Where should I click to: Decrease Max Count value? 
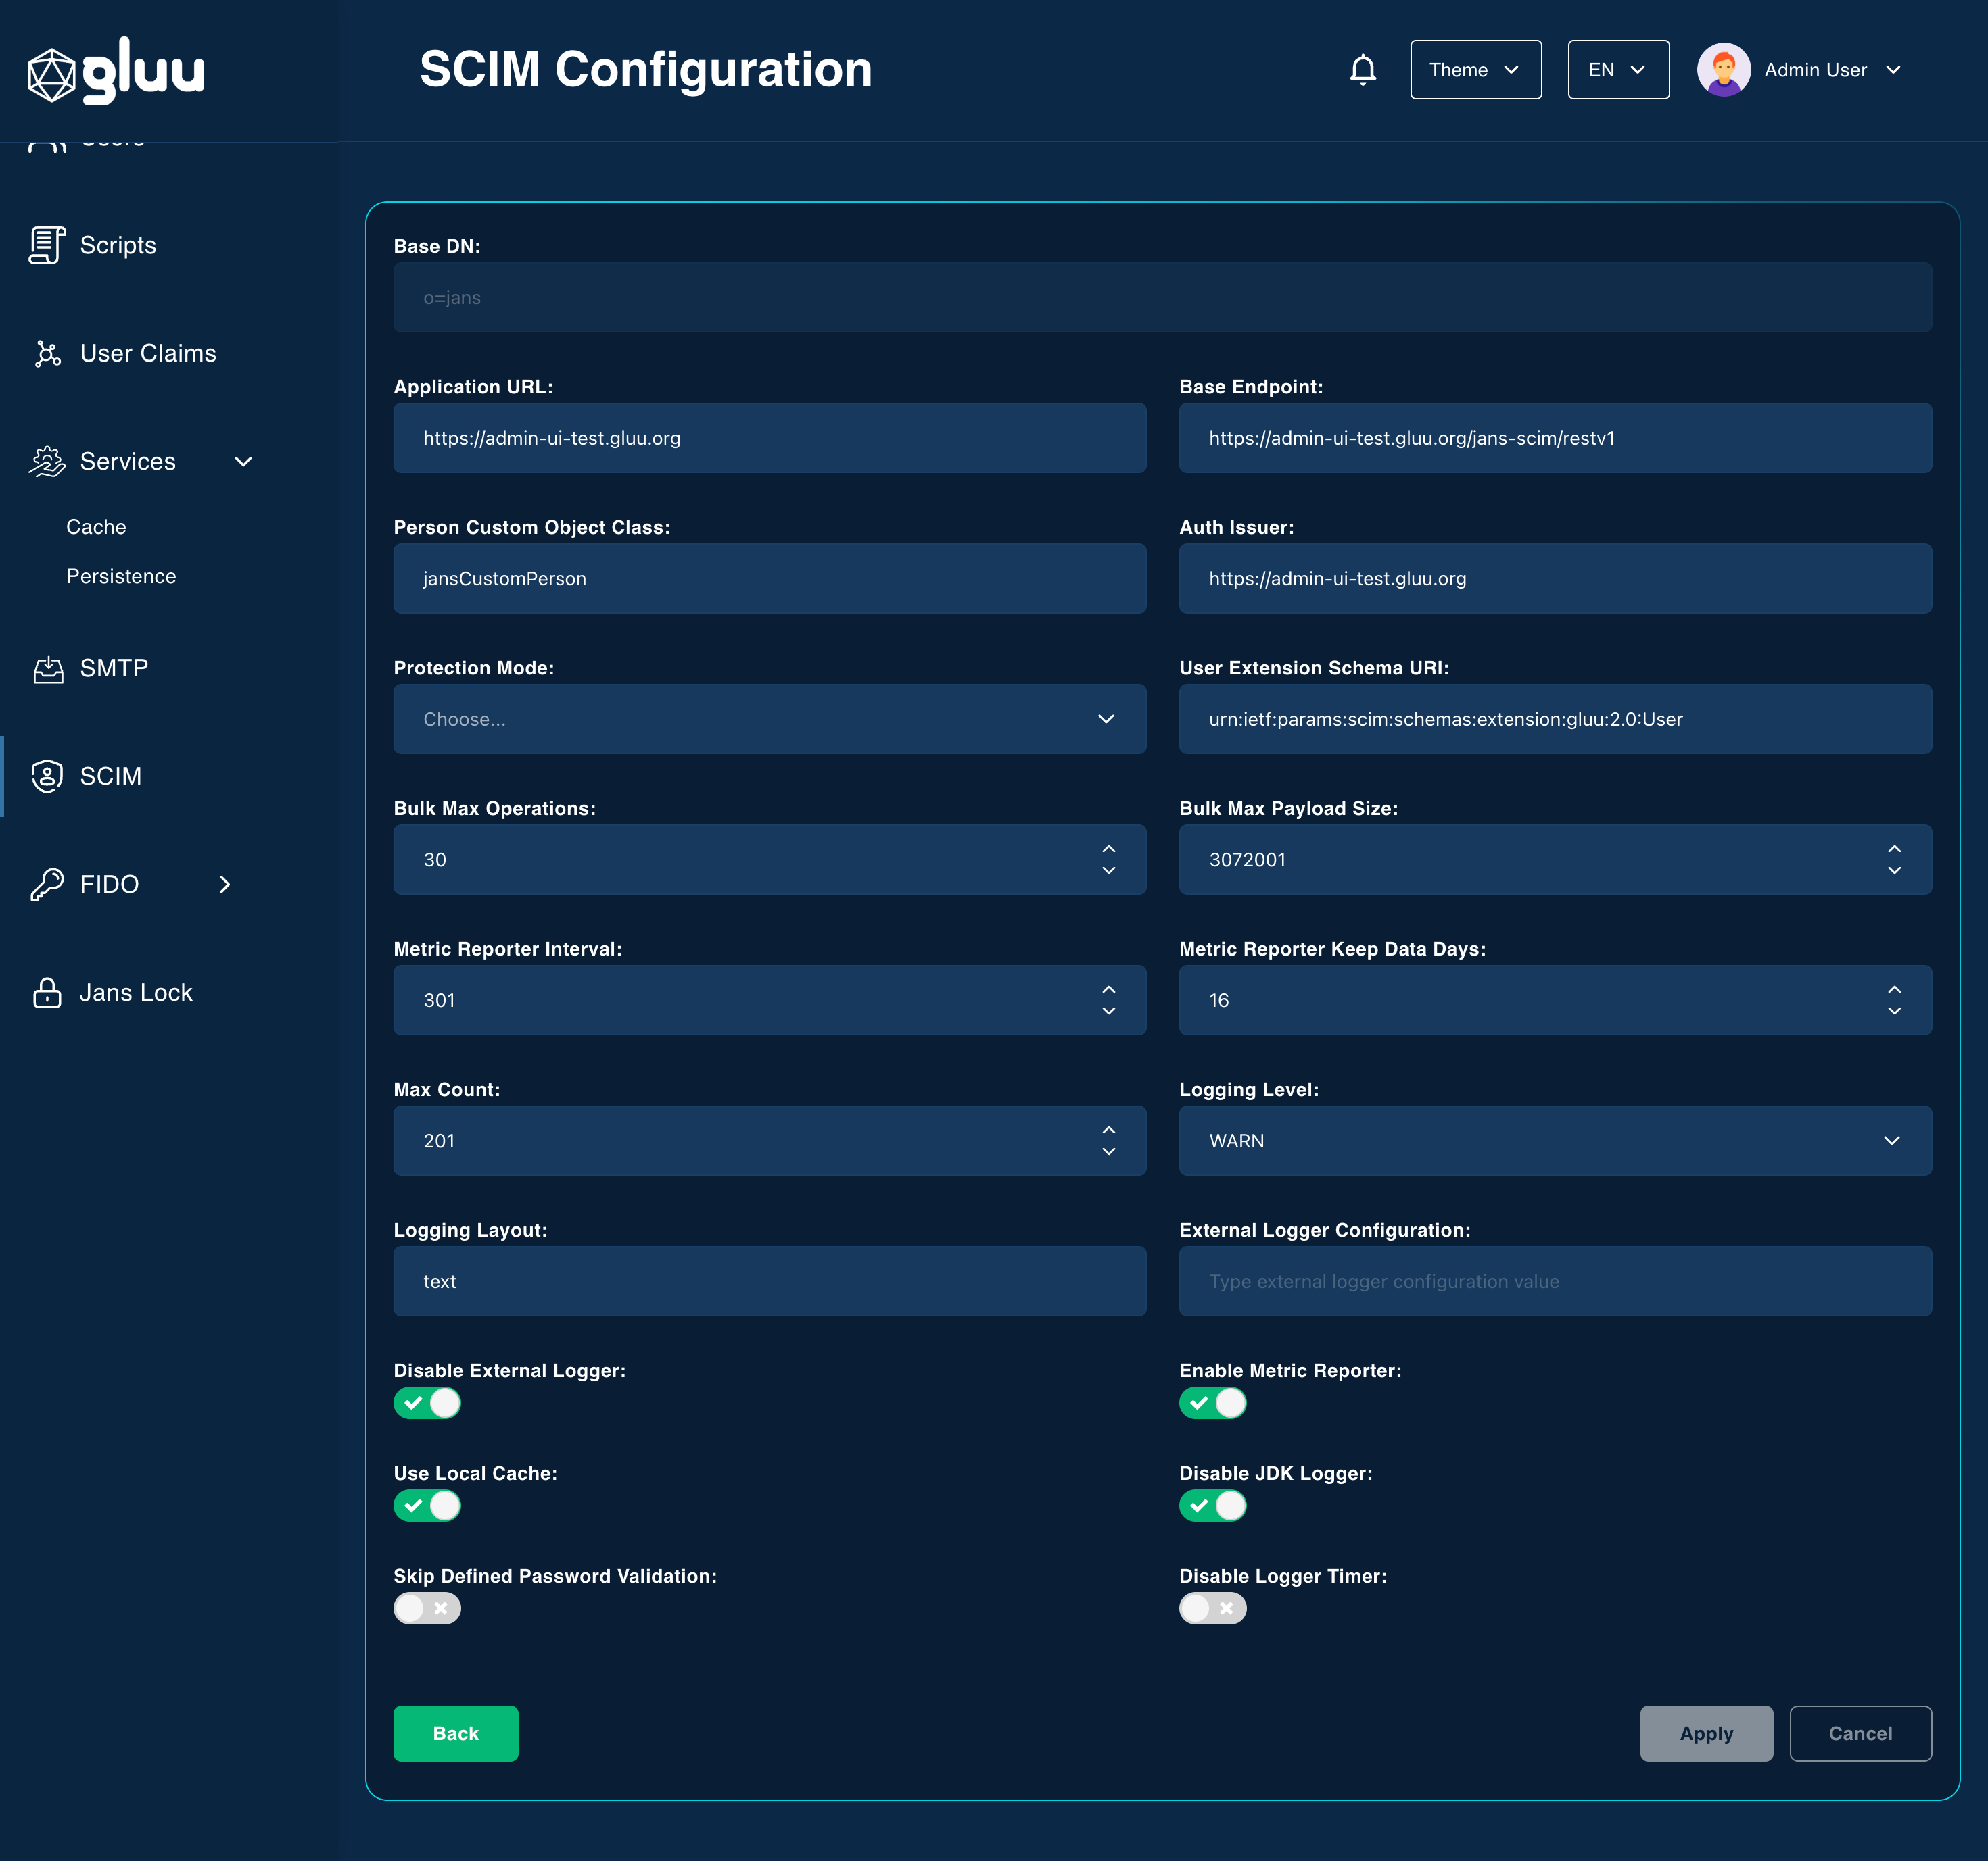pos(1108,1152)
